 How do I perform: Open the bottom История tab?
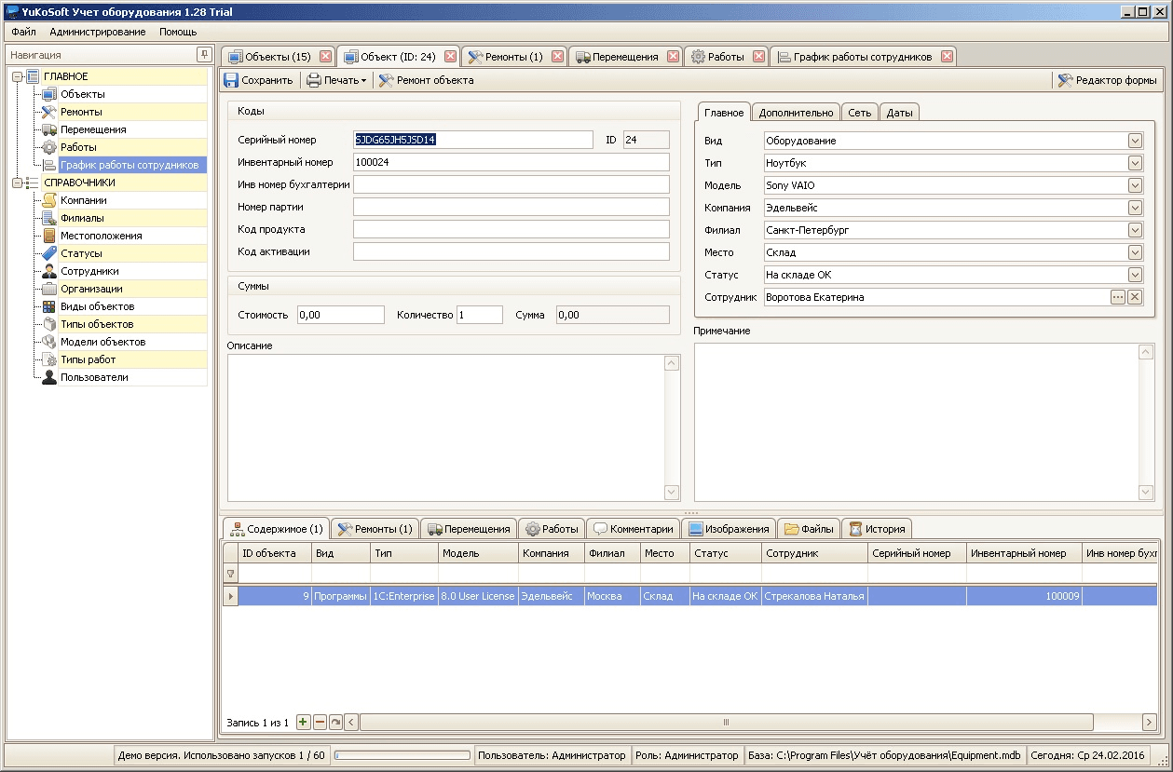tap(877, 529)
